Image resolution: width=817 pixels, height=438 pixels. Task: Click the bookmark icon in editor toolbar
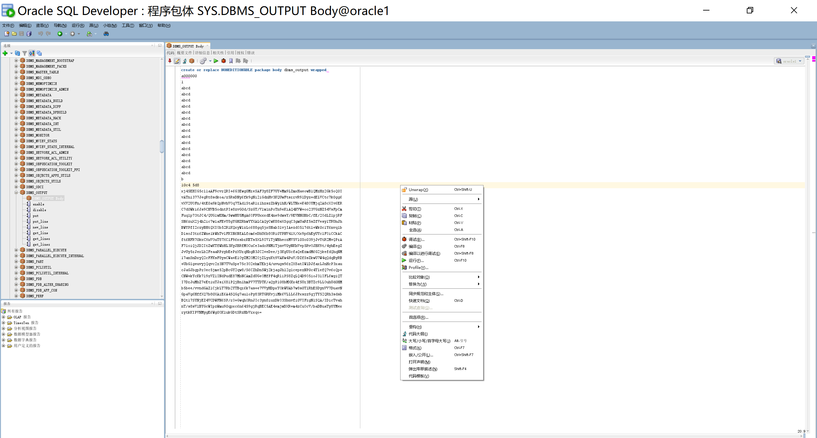click(231, 61)
